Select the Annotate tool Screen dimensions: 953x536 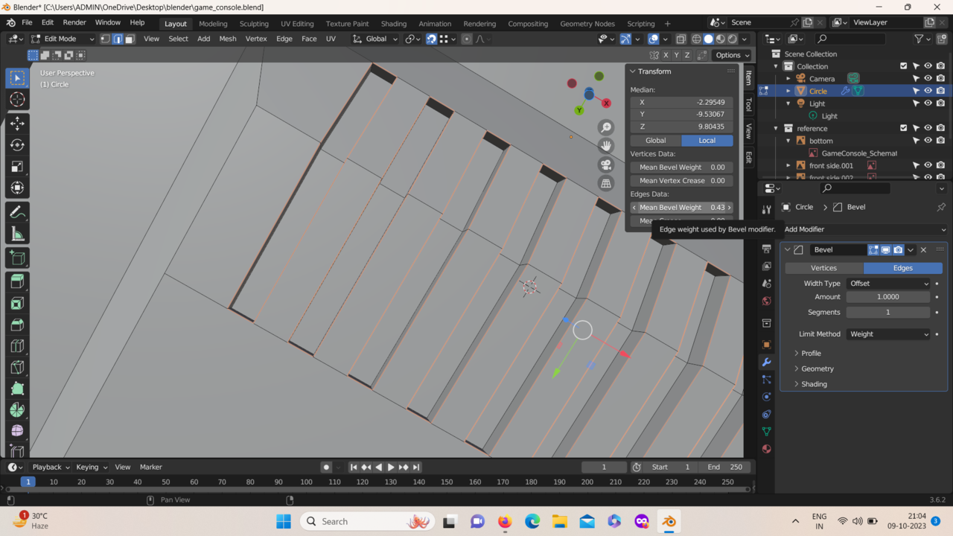coord(17,212)
